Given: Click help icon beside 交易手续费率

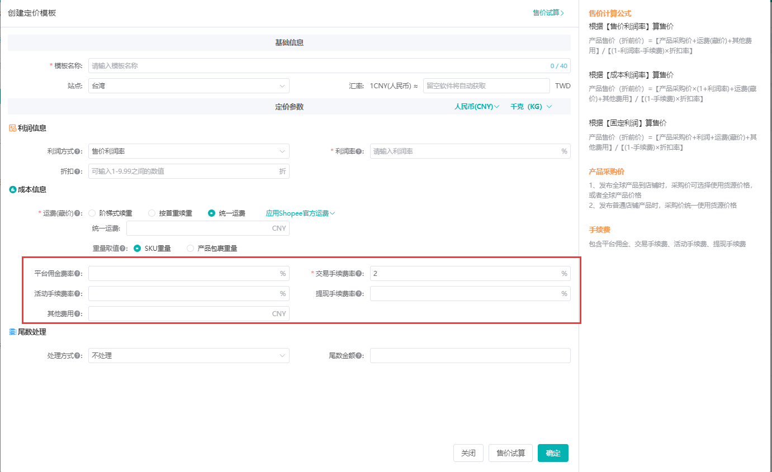Looking at the screenshot, I should 359,274.
